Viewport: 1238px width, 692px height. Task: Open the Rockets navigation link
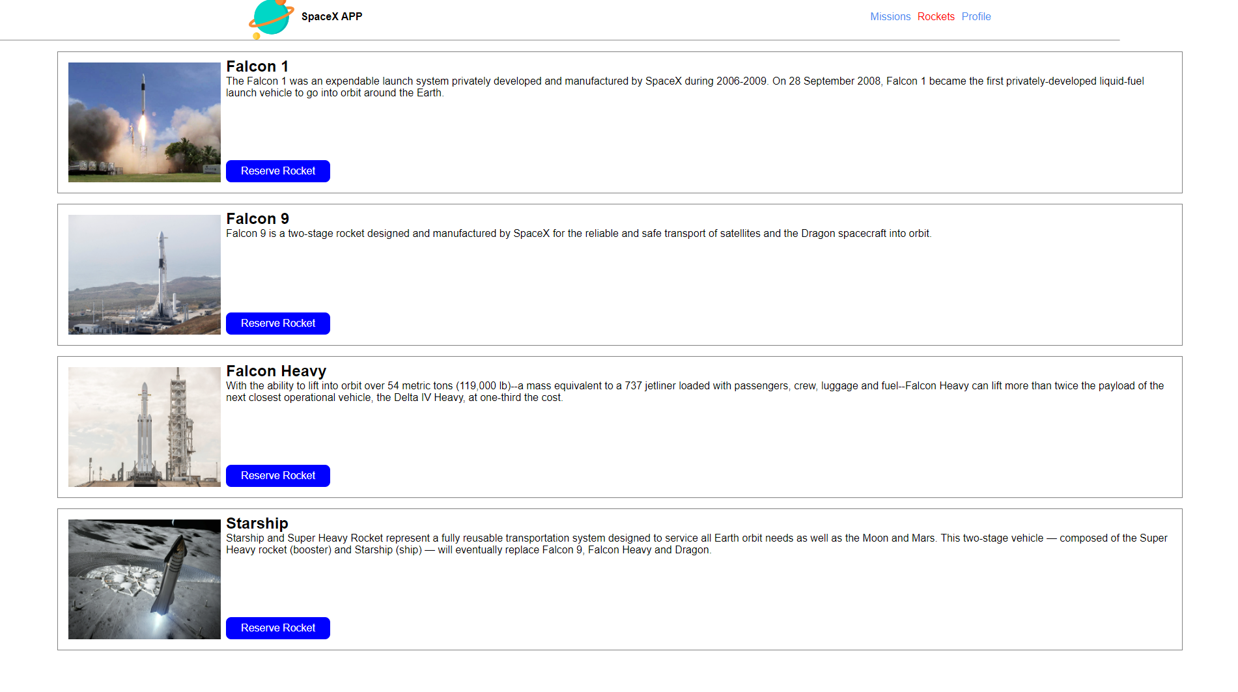936,17
